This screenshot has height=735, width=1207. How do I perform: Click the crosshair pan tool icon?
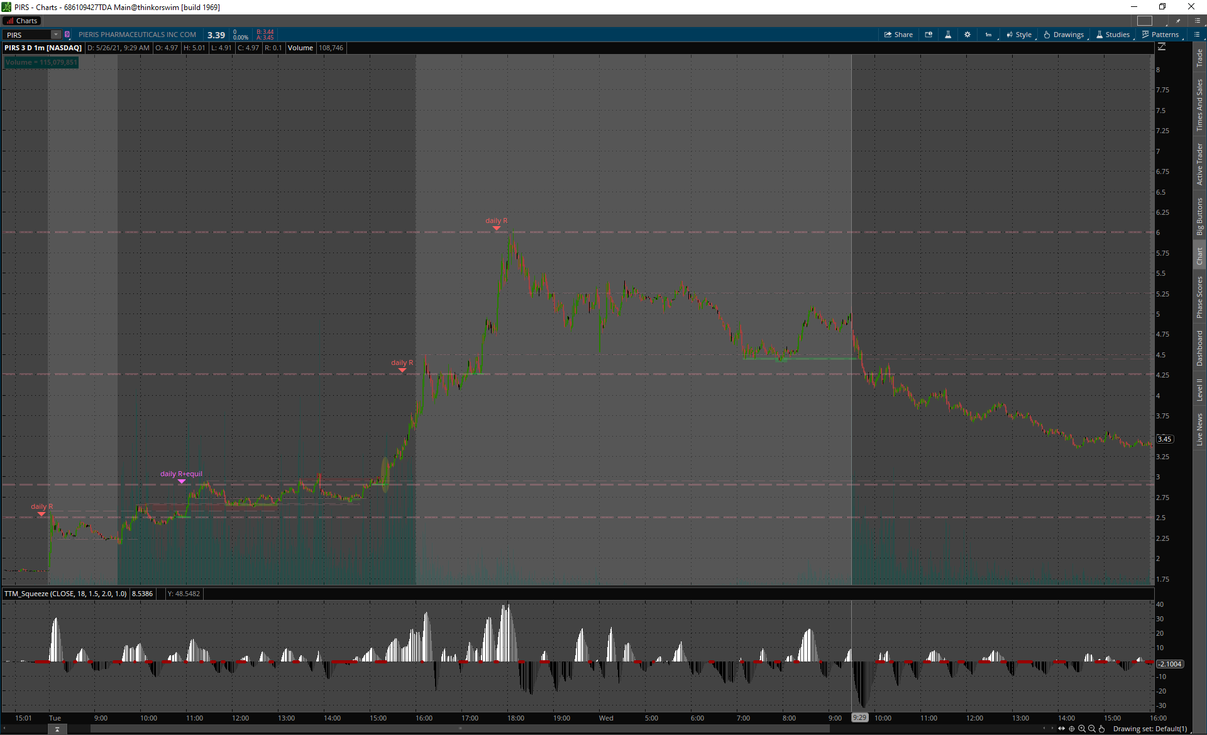point(1071,729)
